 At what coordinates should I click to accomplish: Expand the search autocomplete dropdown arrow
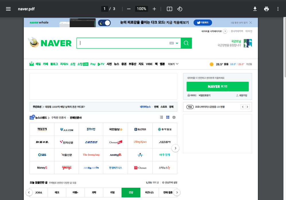pyautogui.click(x=177, y=43)
